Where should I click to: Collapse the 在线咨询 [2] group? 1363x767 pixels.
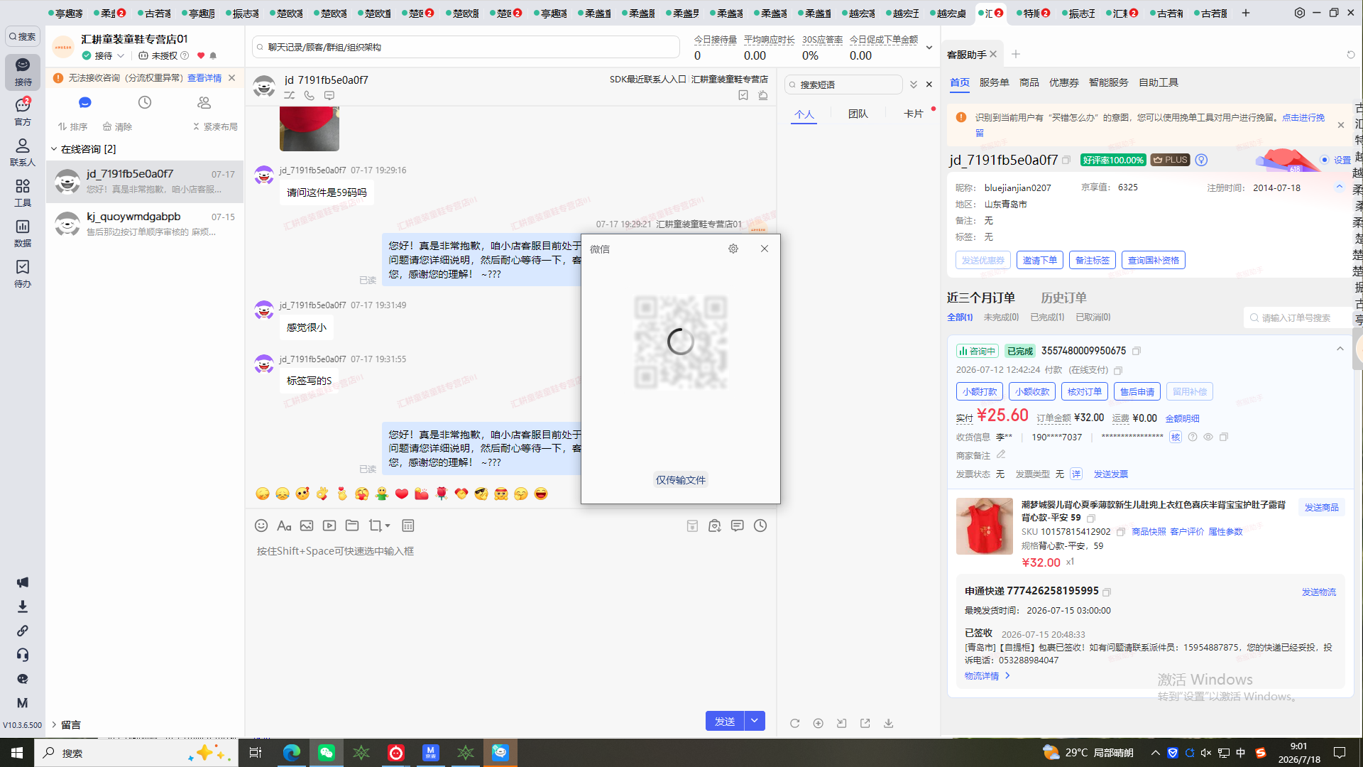click(x=54, y=149)
